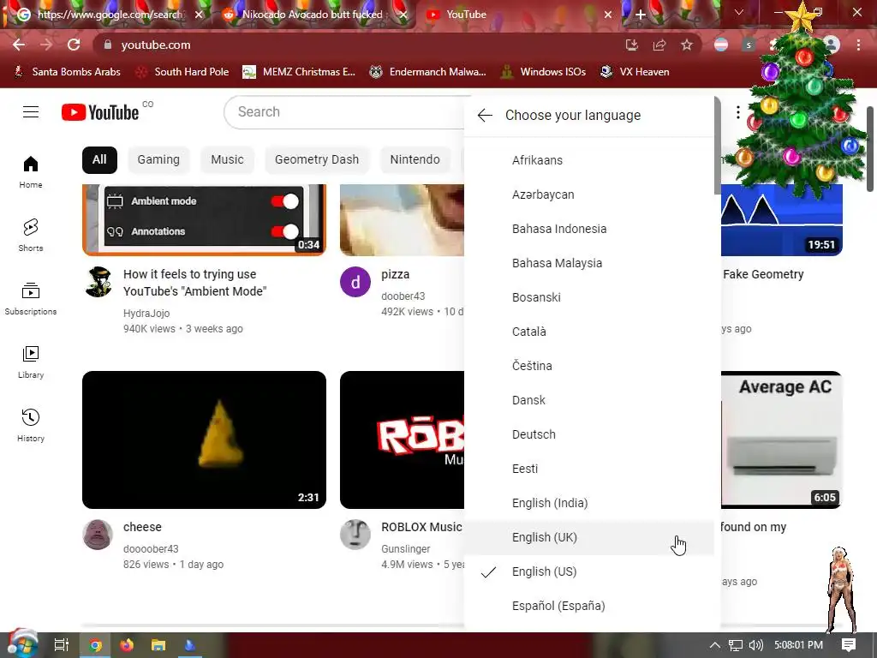The height and width of the screenshot is (658, 877).
Task: Open History in the sidebar
Action: point(31,425)
